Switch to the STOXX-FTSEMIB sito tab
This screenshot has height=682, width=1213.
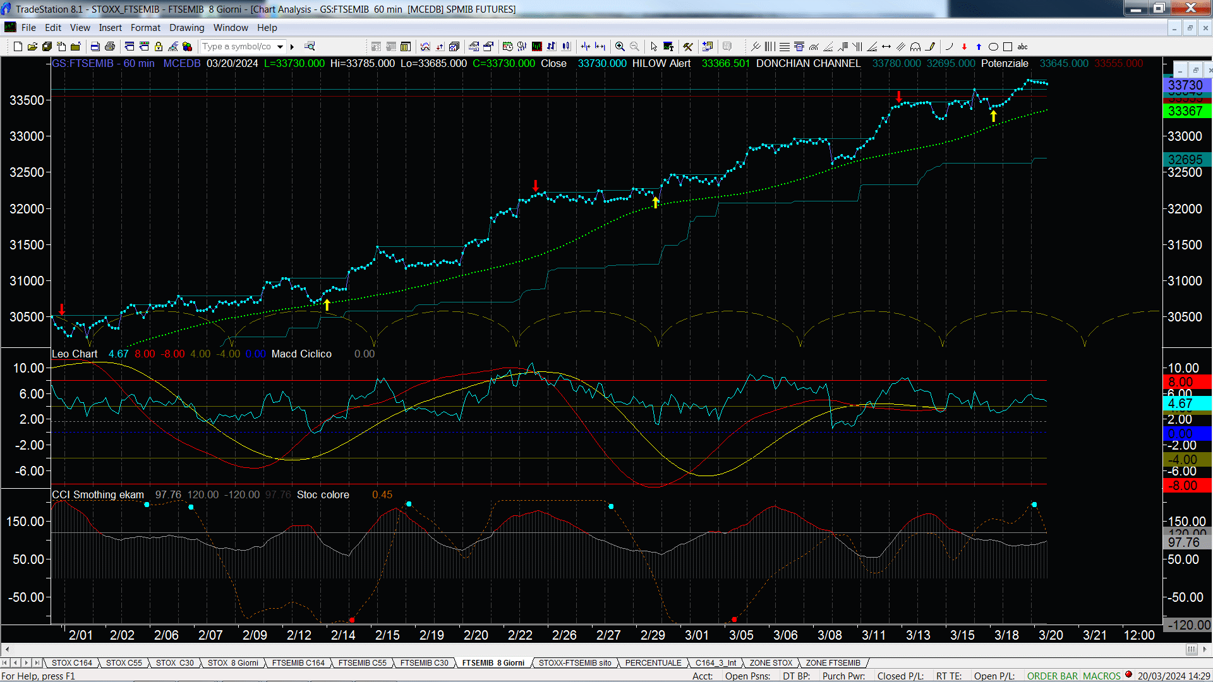click(575, 663)
